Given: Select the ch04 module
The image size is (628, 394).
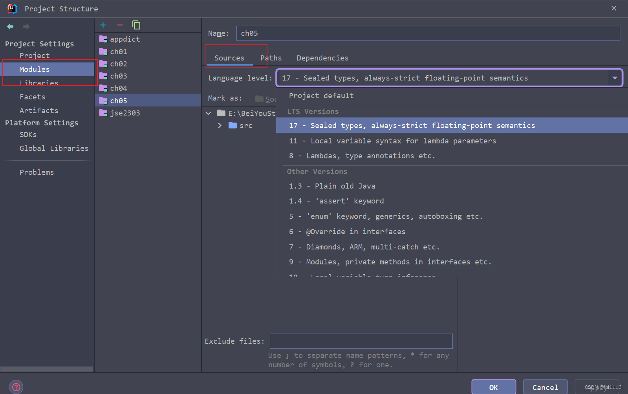Looking at the screenshot, I should tap(148, 88).
